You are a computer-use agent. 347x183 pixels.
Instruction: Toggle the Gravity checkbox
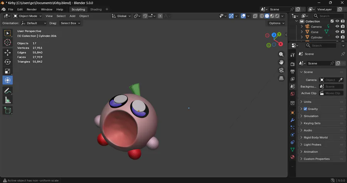point(305,109)
